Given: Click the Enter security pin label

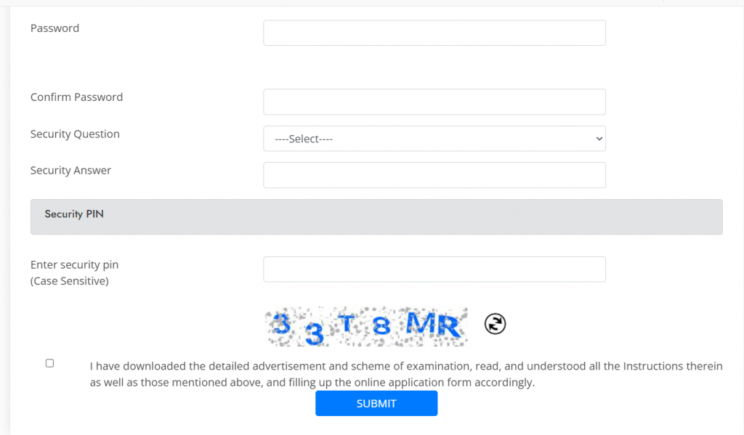Looking at the screenshot, I should coord(75,264).
